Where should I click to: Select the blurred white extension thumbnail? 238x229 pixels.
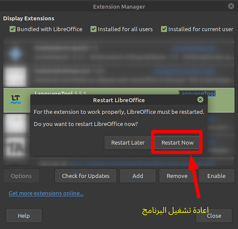15,76
